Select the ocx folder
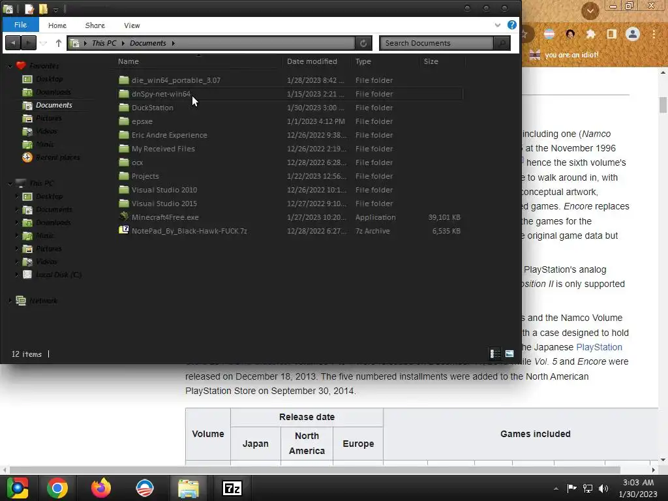Image resolution: width=668 pixels, height=501 pixels. coord(290,162)
